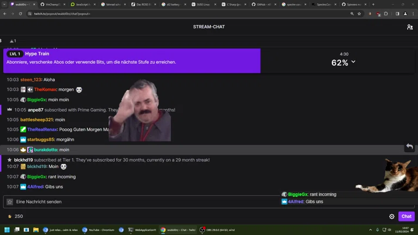Switch to the JavaScript browser tab
The image size is (418, 235).
pyautogui.click(x=83, y=4)
